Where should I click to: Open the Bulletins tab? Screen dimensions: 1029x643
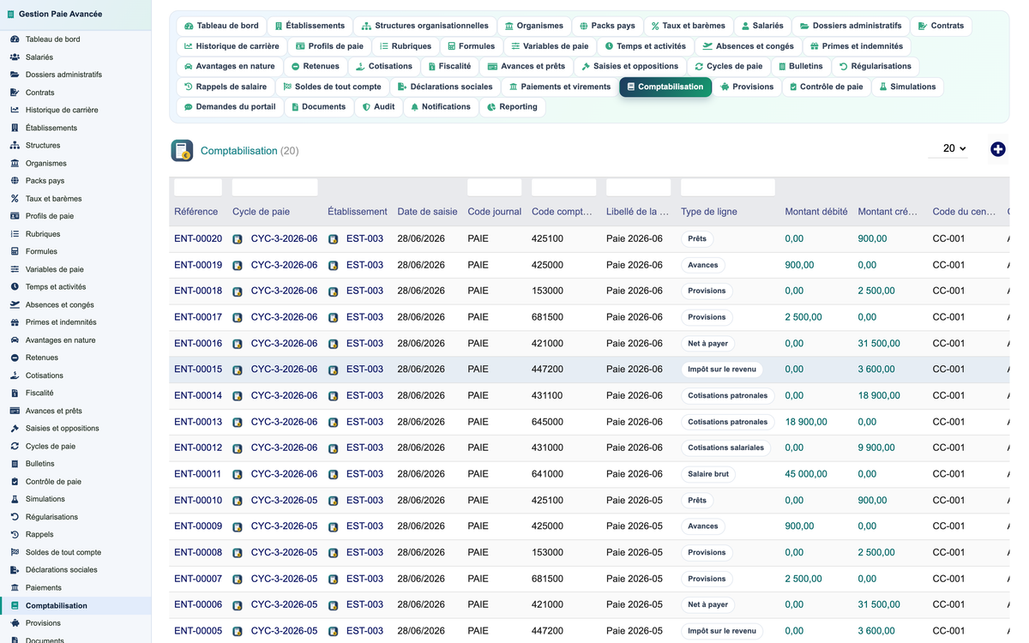click(x=802, y=66)
